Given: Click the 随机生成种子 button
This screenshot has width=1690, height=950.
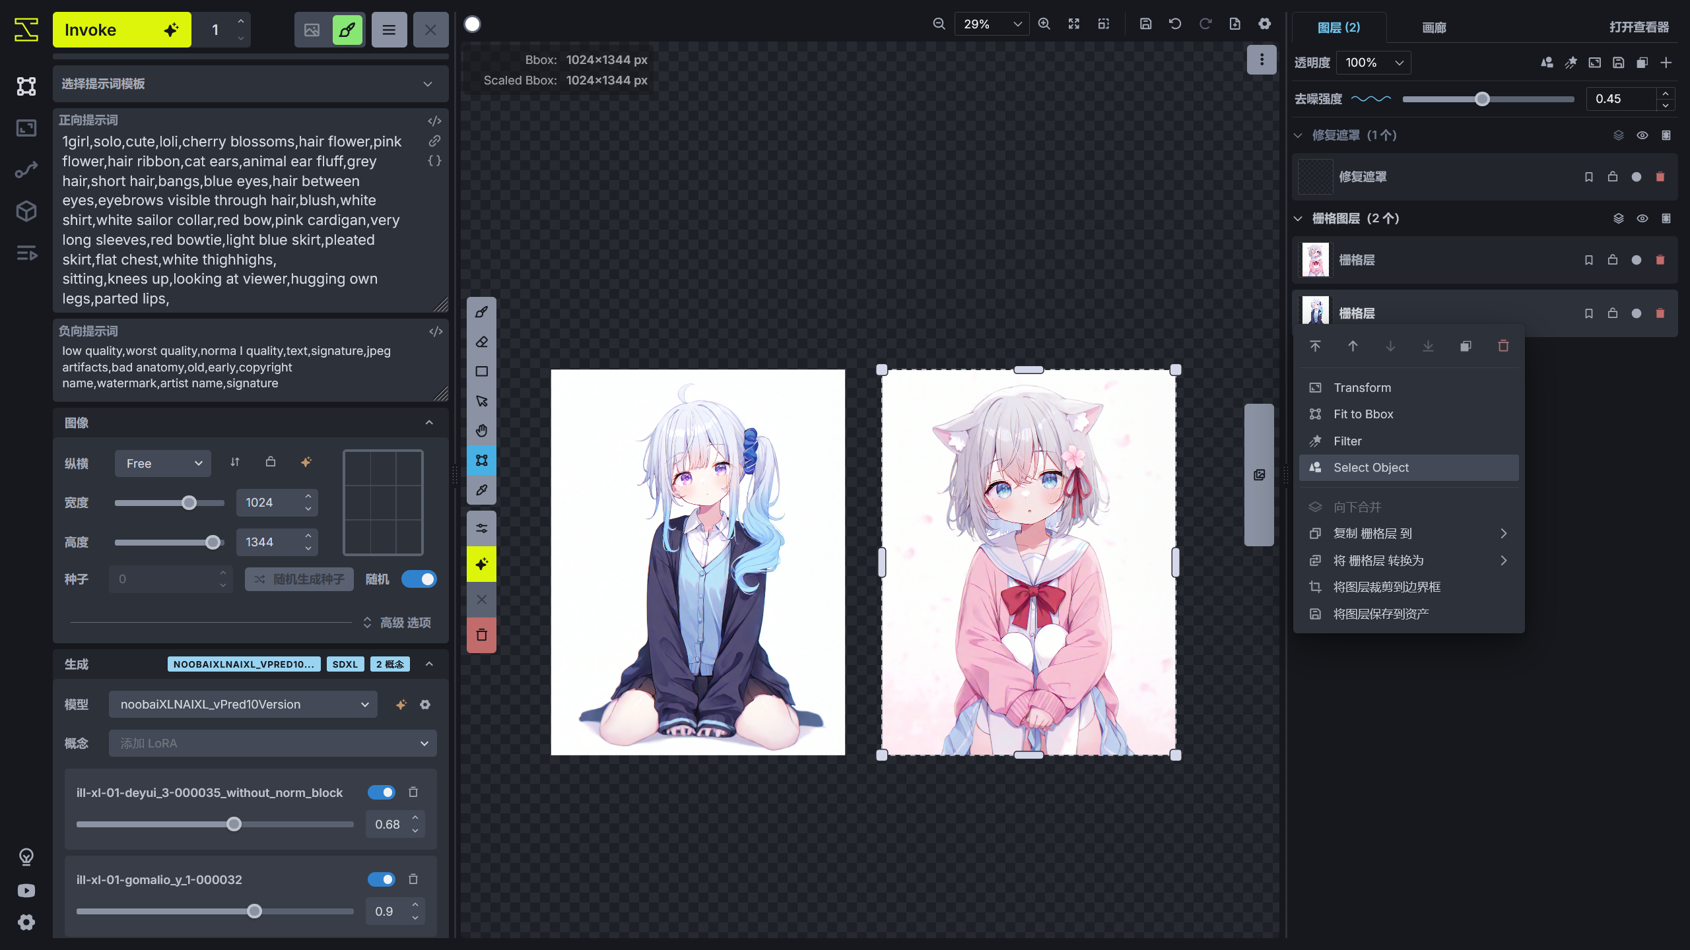Looking at the screenshot, I should [298, 579].
